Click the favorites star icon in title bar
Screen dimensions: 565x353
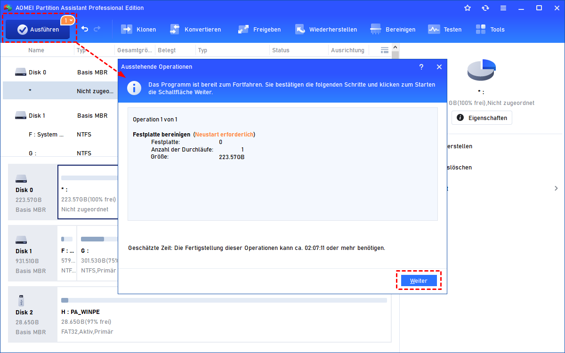click(468, 8)
